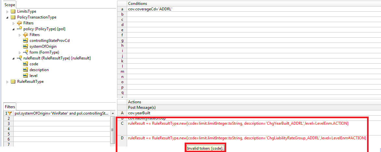Click the policy node key icon
381x152 pixels.
[x=19, y=29]
